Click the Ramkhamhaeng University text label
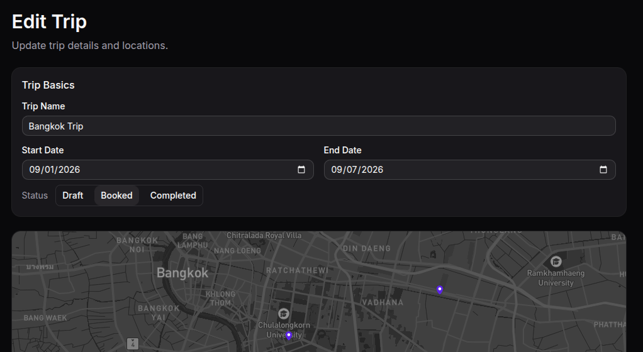 coord(556,278)
